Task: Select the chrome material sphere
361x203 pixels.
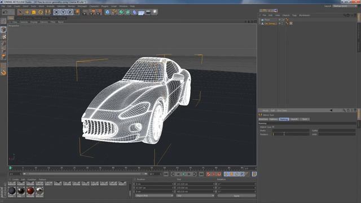Action: (39, 191)
